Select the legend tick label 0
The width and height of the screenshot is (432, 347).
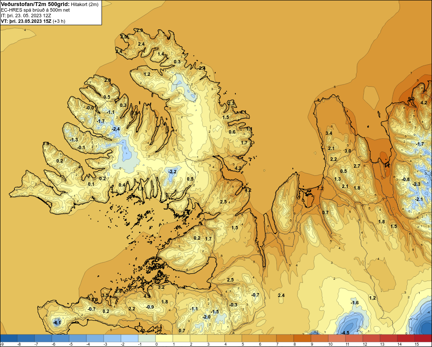[157, 344]
